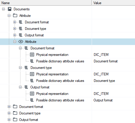Expand the bottom Output format folder
The height and width of the screenshot is (123, 135).
[x=9, y=120]
